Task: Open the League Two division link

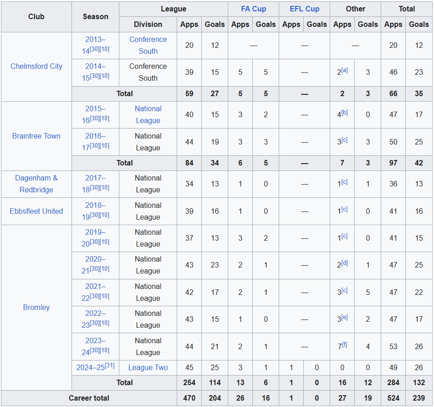Action: tap(148, 368)
